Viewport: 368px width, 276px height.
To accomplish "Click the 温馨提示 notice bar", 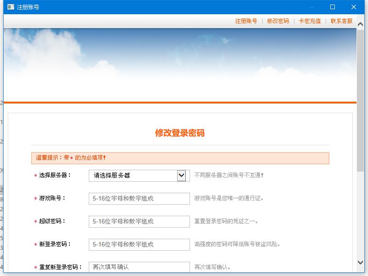I will (180, 158).
